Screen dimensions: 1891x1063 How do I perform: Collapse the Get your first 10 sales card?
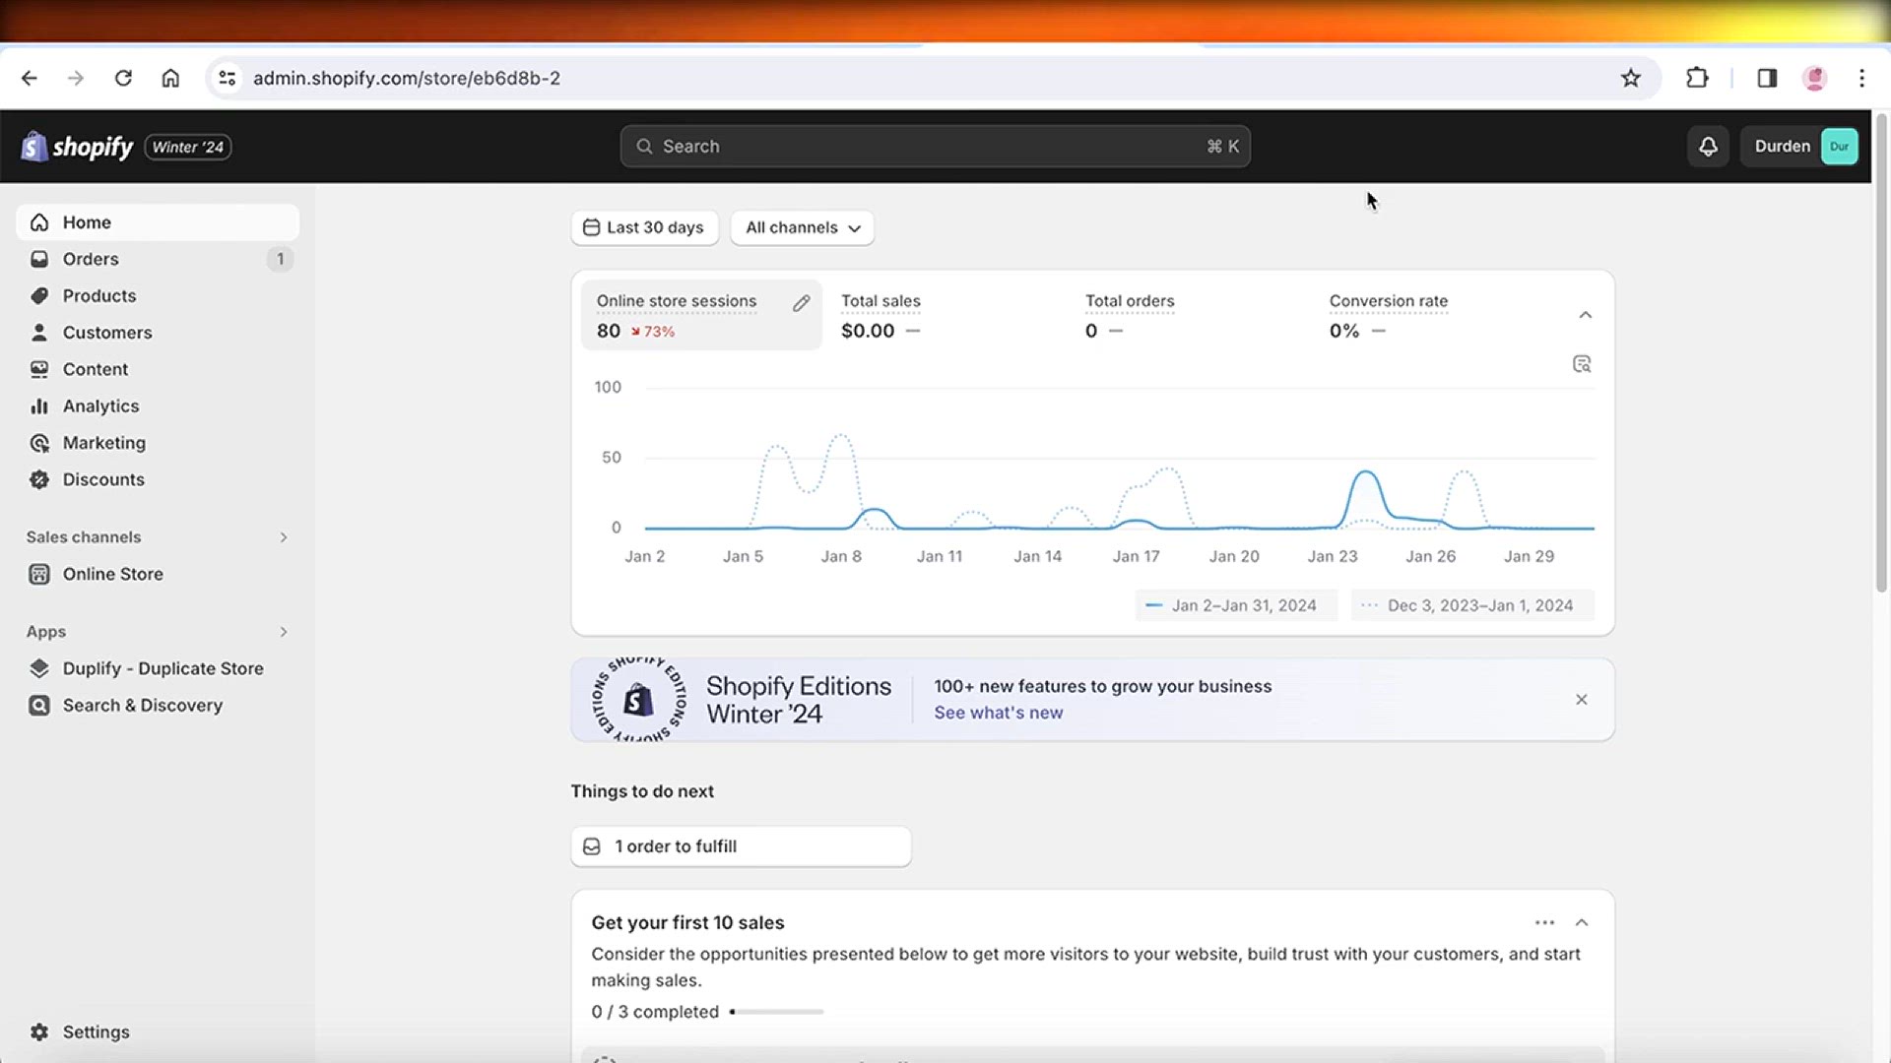tap(1582, 922)
